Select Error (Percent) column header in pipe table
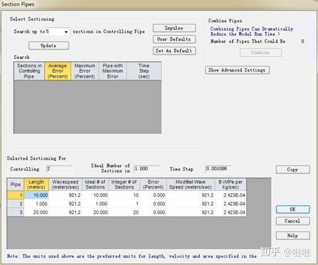318x265 pixels. point(153,185)
